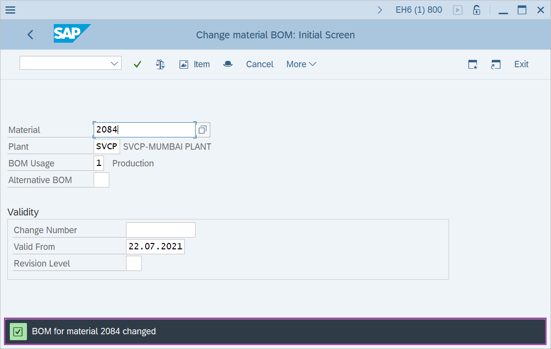The height and width of the screenshot is (349, 551).
Task: Click the Cancel button
Action: pos(260,64)
